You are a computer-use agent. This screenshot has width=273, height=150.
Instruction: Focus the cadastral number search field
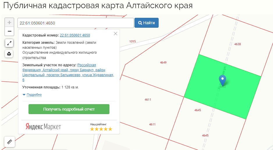(76, 23)
